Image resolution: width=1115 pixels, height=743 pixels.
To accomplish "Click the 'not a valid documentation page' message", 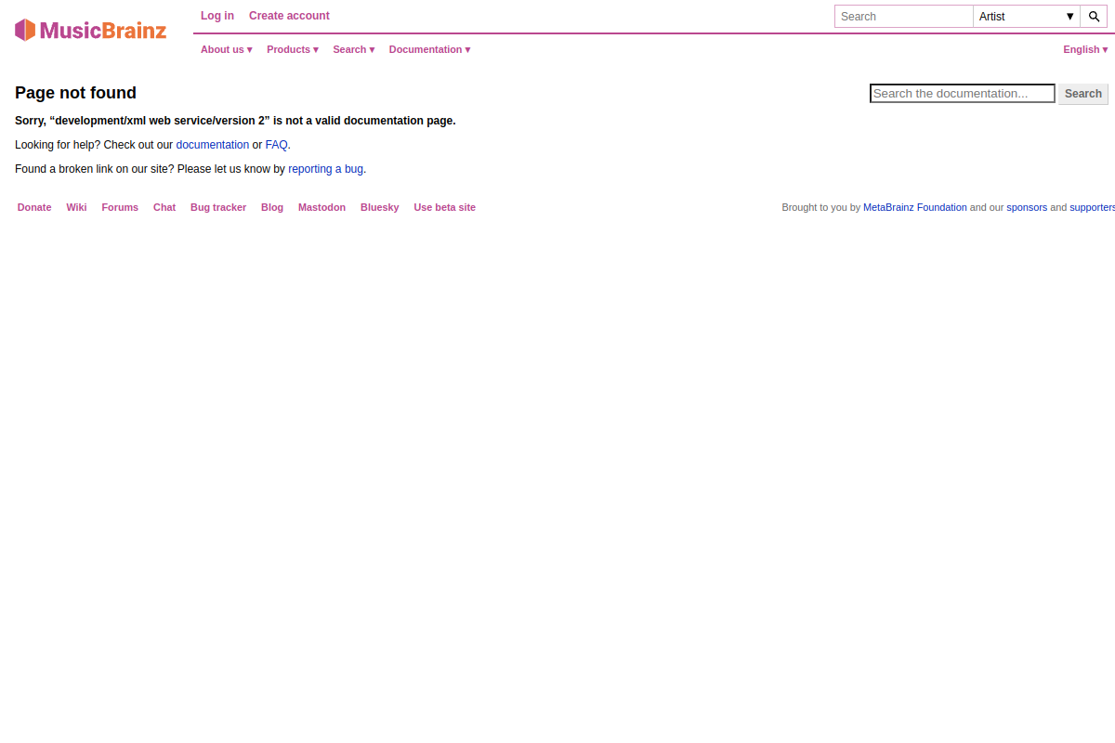I will 235,121.
